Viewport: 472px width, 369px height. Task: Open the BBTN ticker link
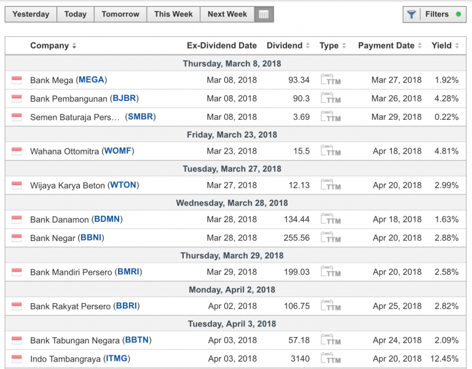click(136, 340)
